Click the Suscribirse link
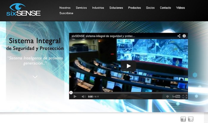 coord(66,13)
